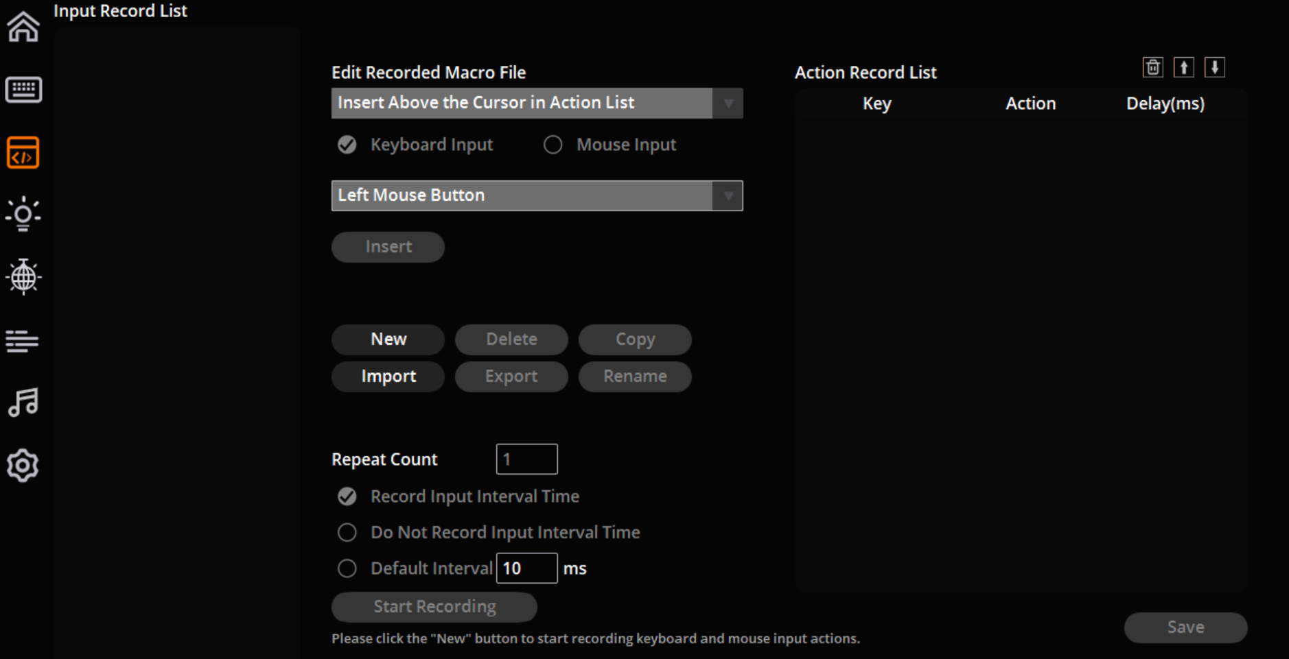Open the settings gear icon
Screen dimensions: 1289x659
point(23,466)
